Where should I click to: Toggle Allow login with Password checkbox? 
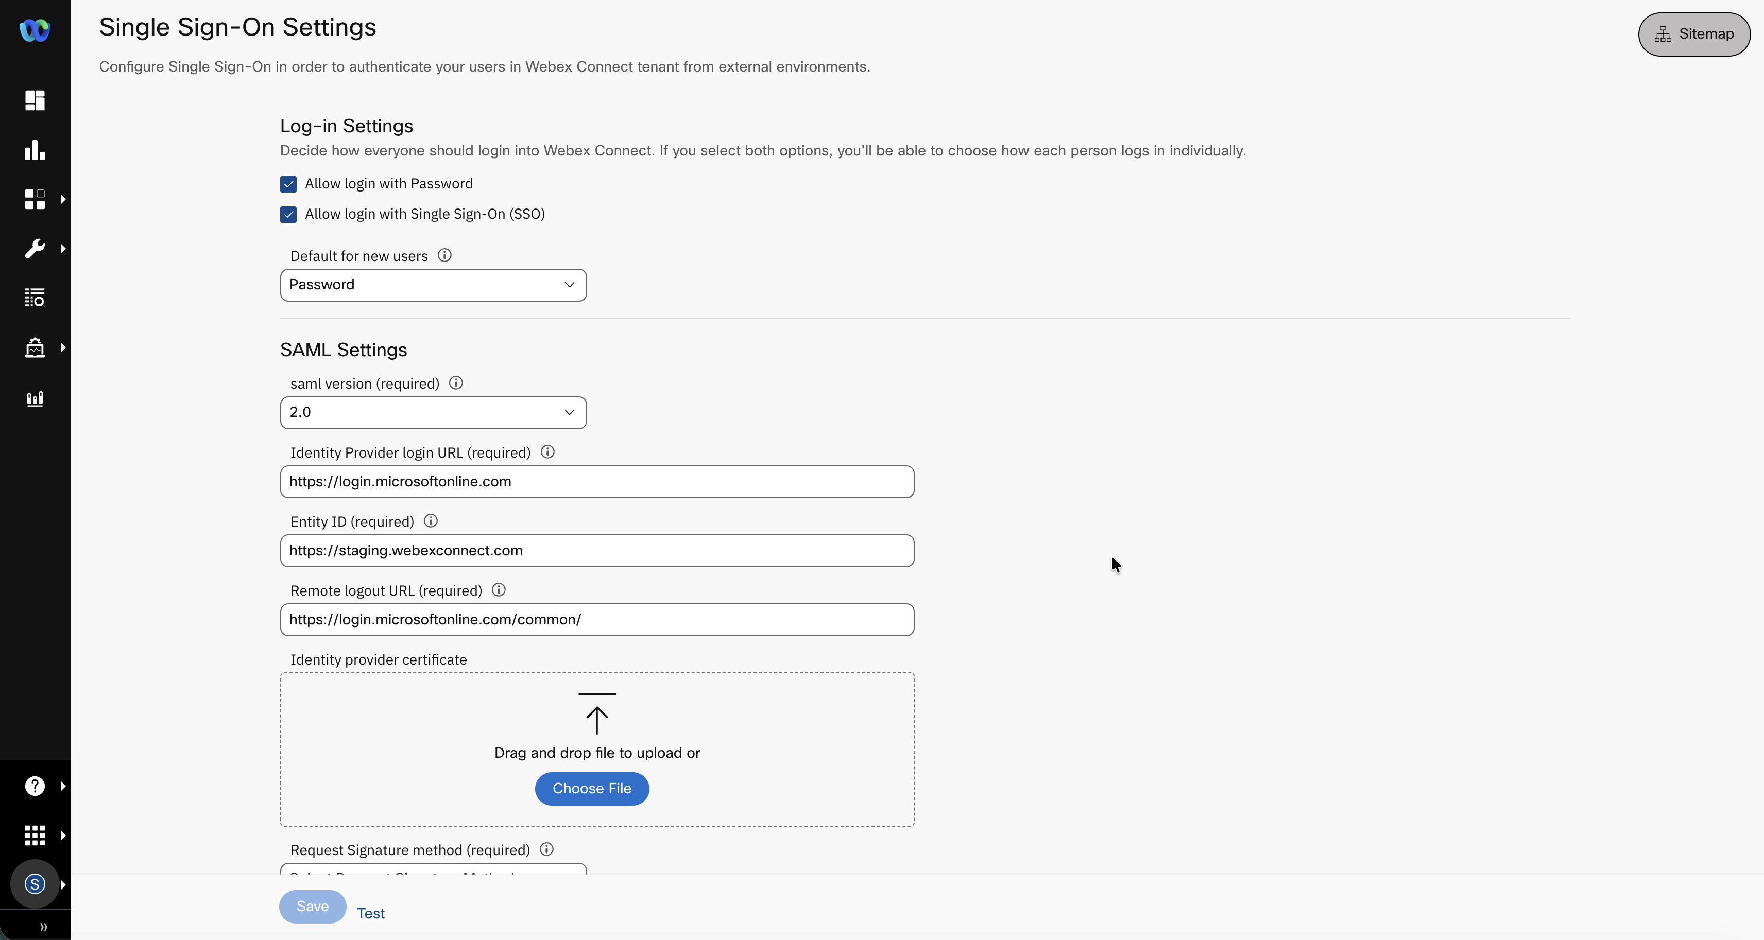288,184
